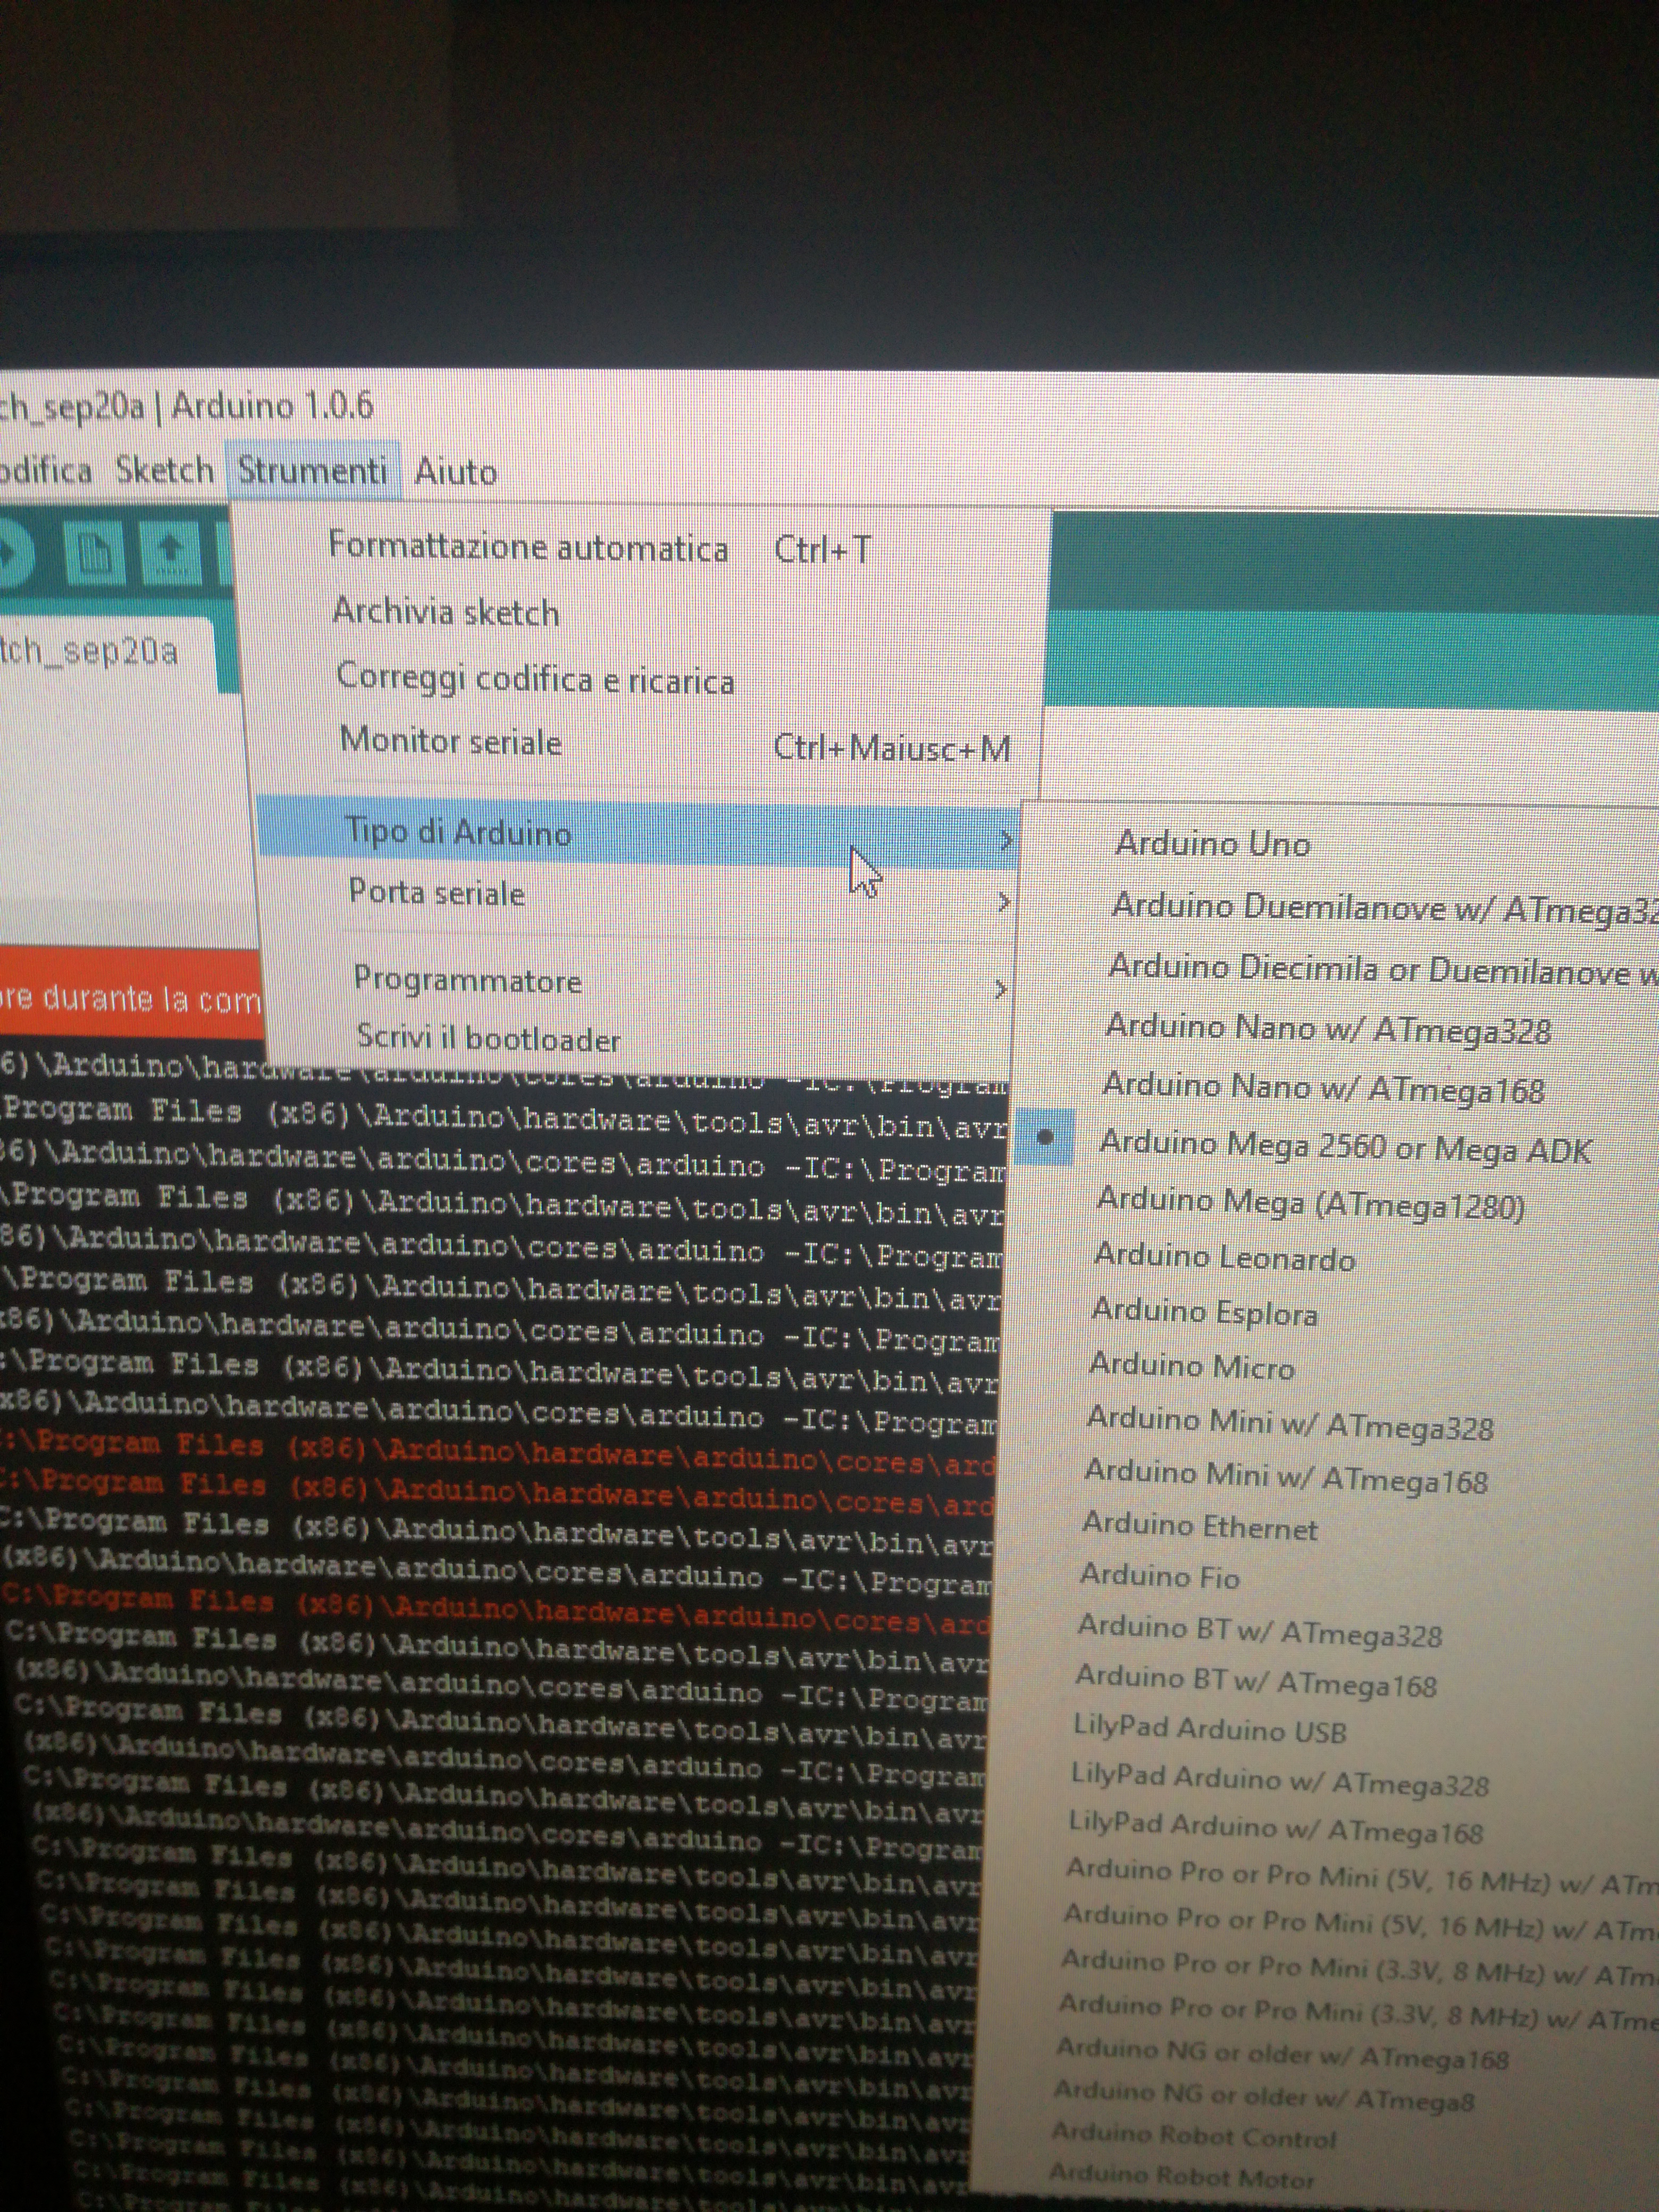Open the Sketch menu
This screenshot has height=2212, width=1659.
coord(164,470)
